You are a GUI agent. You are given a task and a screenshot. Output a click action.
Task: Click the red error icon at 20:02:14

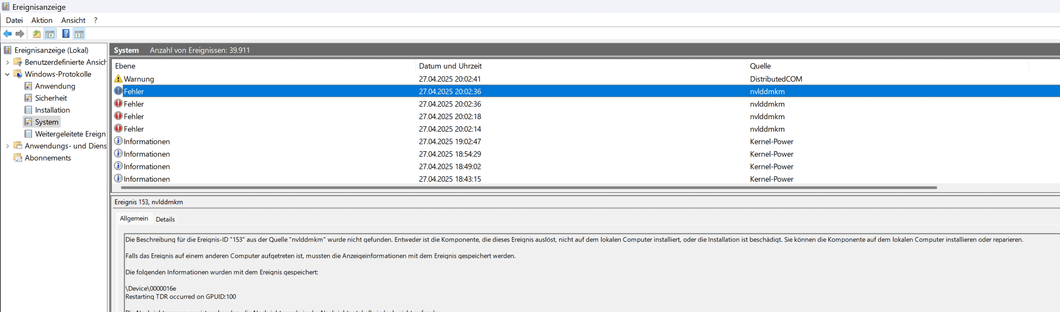point(118,129)
